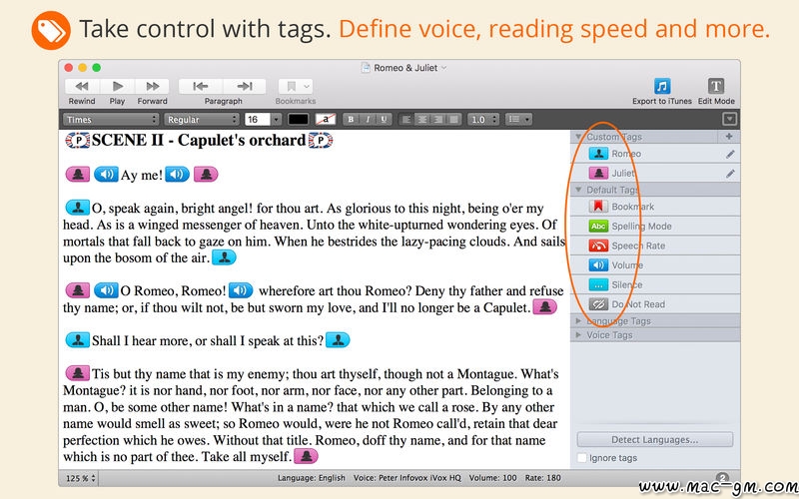The width and height of the screenshot is (799, 499).
Task: Click status bar 'Volume: 100'
Action: tap(492, 478)
